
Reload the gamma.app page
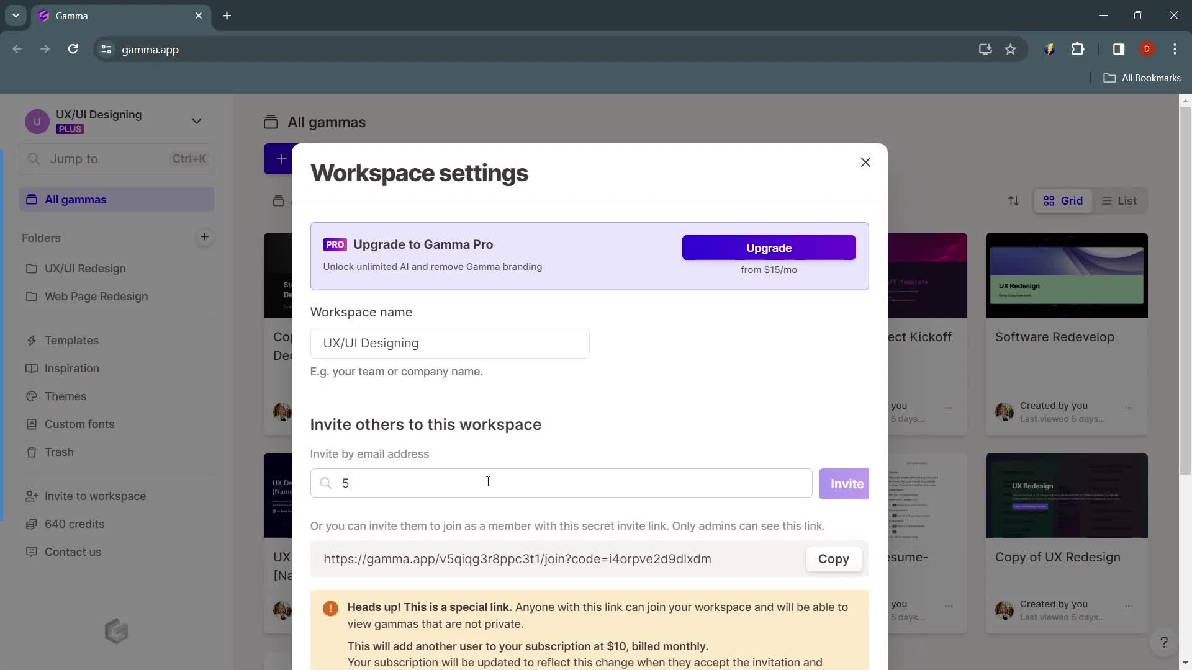click(x=73, y=49)
